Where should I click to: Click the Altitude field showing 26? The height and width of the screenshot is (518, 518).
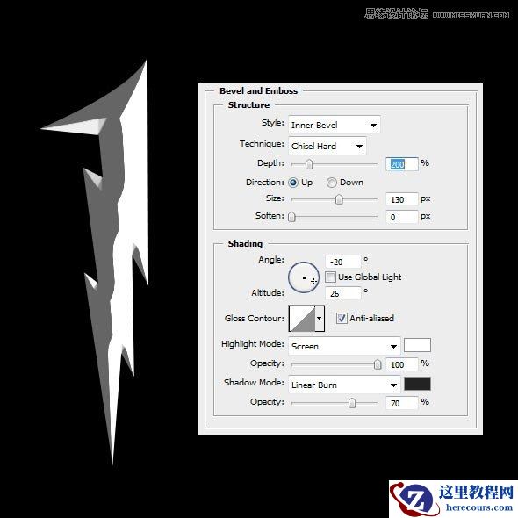coord(343,293)
